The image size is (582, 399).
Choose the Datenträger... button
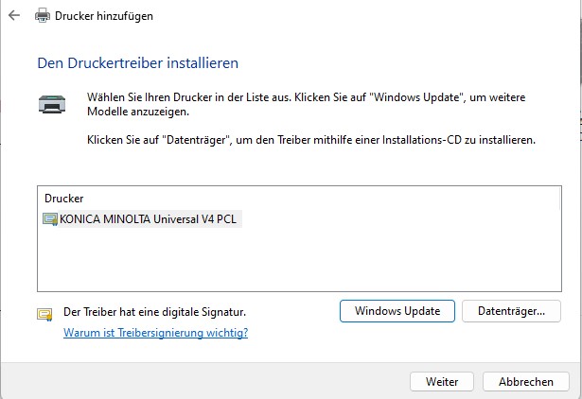[511, 311]
